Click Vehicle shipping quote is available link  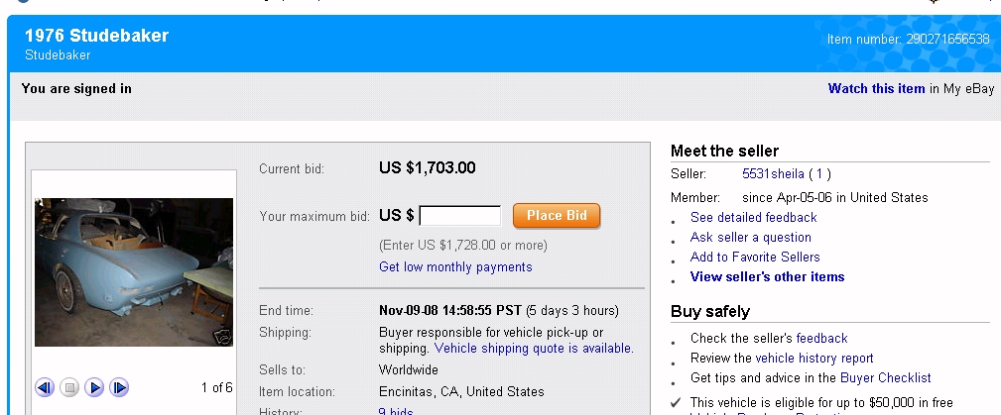coord(534,349)
